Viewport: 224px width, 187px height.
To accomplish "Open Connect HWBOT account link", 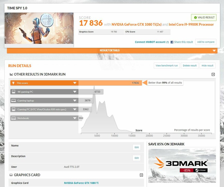I will [150, 42].
